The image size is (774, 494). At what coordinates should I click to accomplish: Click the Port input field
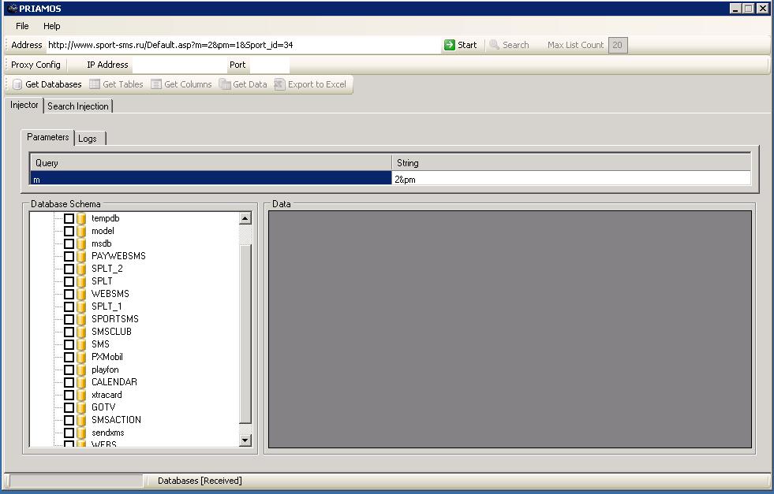pyautogui.click(x=270, y=65)
